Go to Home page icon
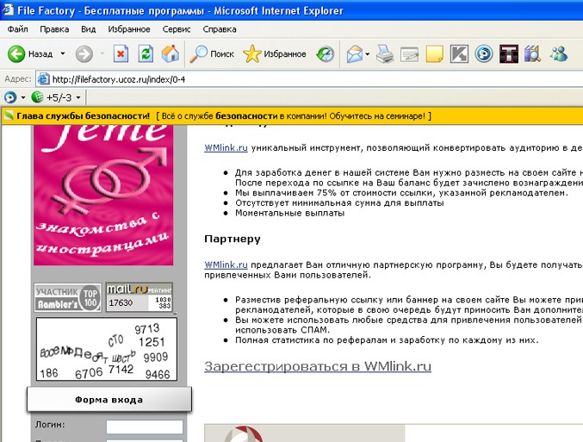583x442 pixels. pos(171,54)
